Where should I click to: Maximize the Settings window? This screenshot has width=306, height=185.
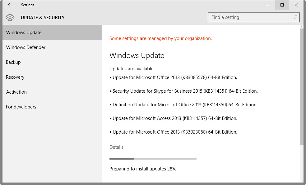click(x=282, y=5)
